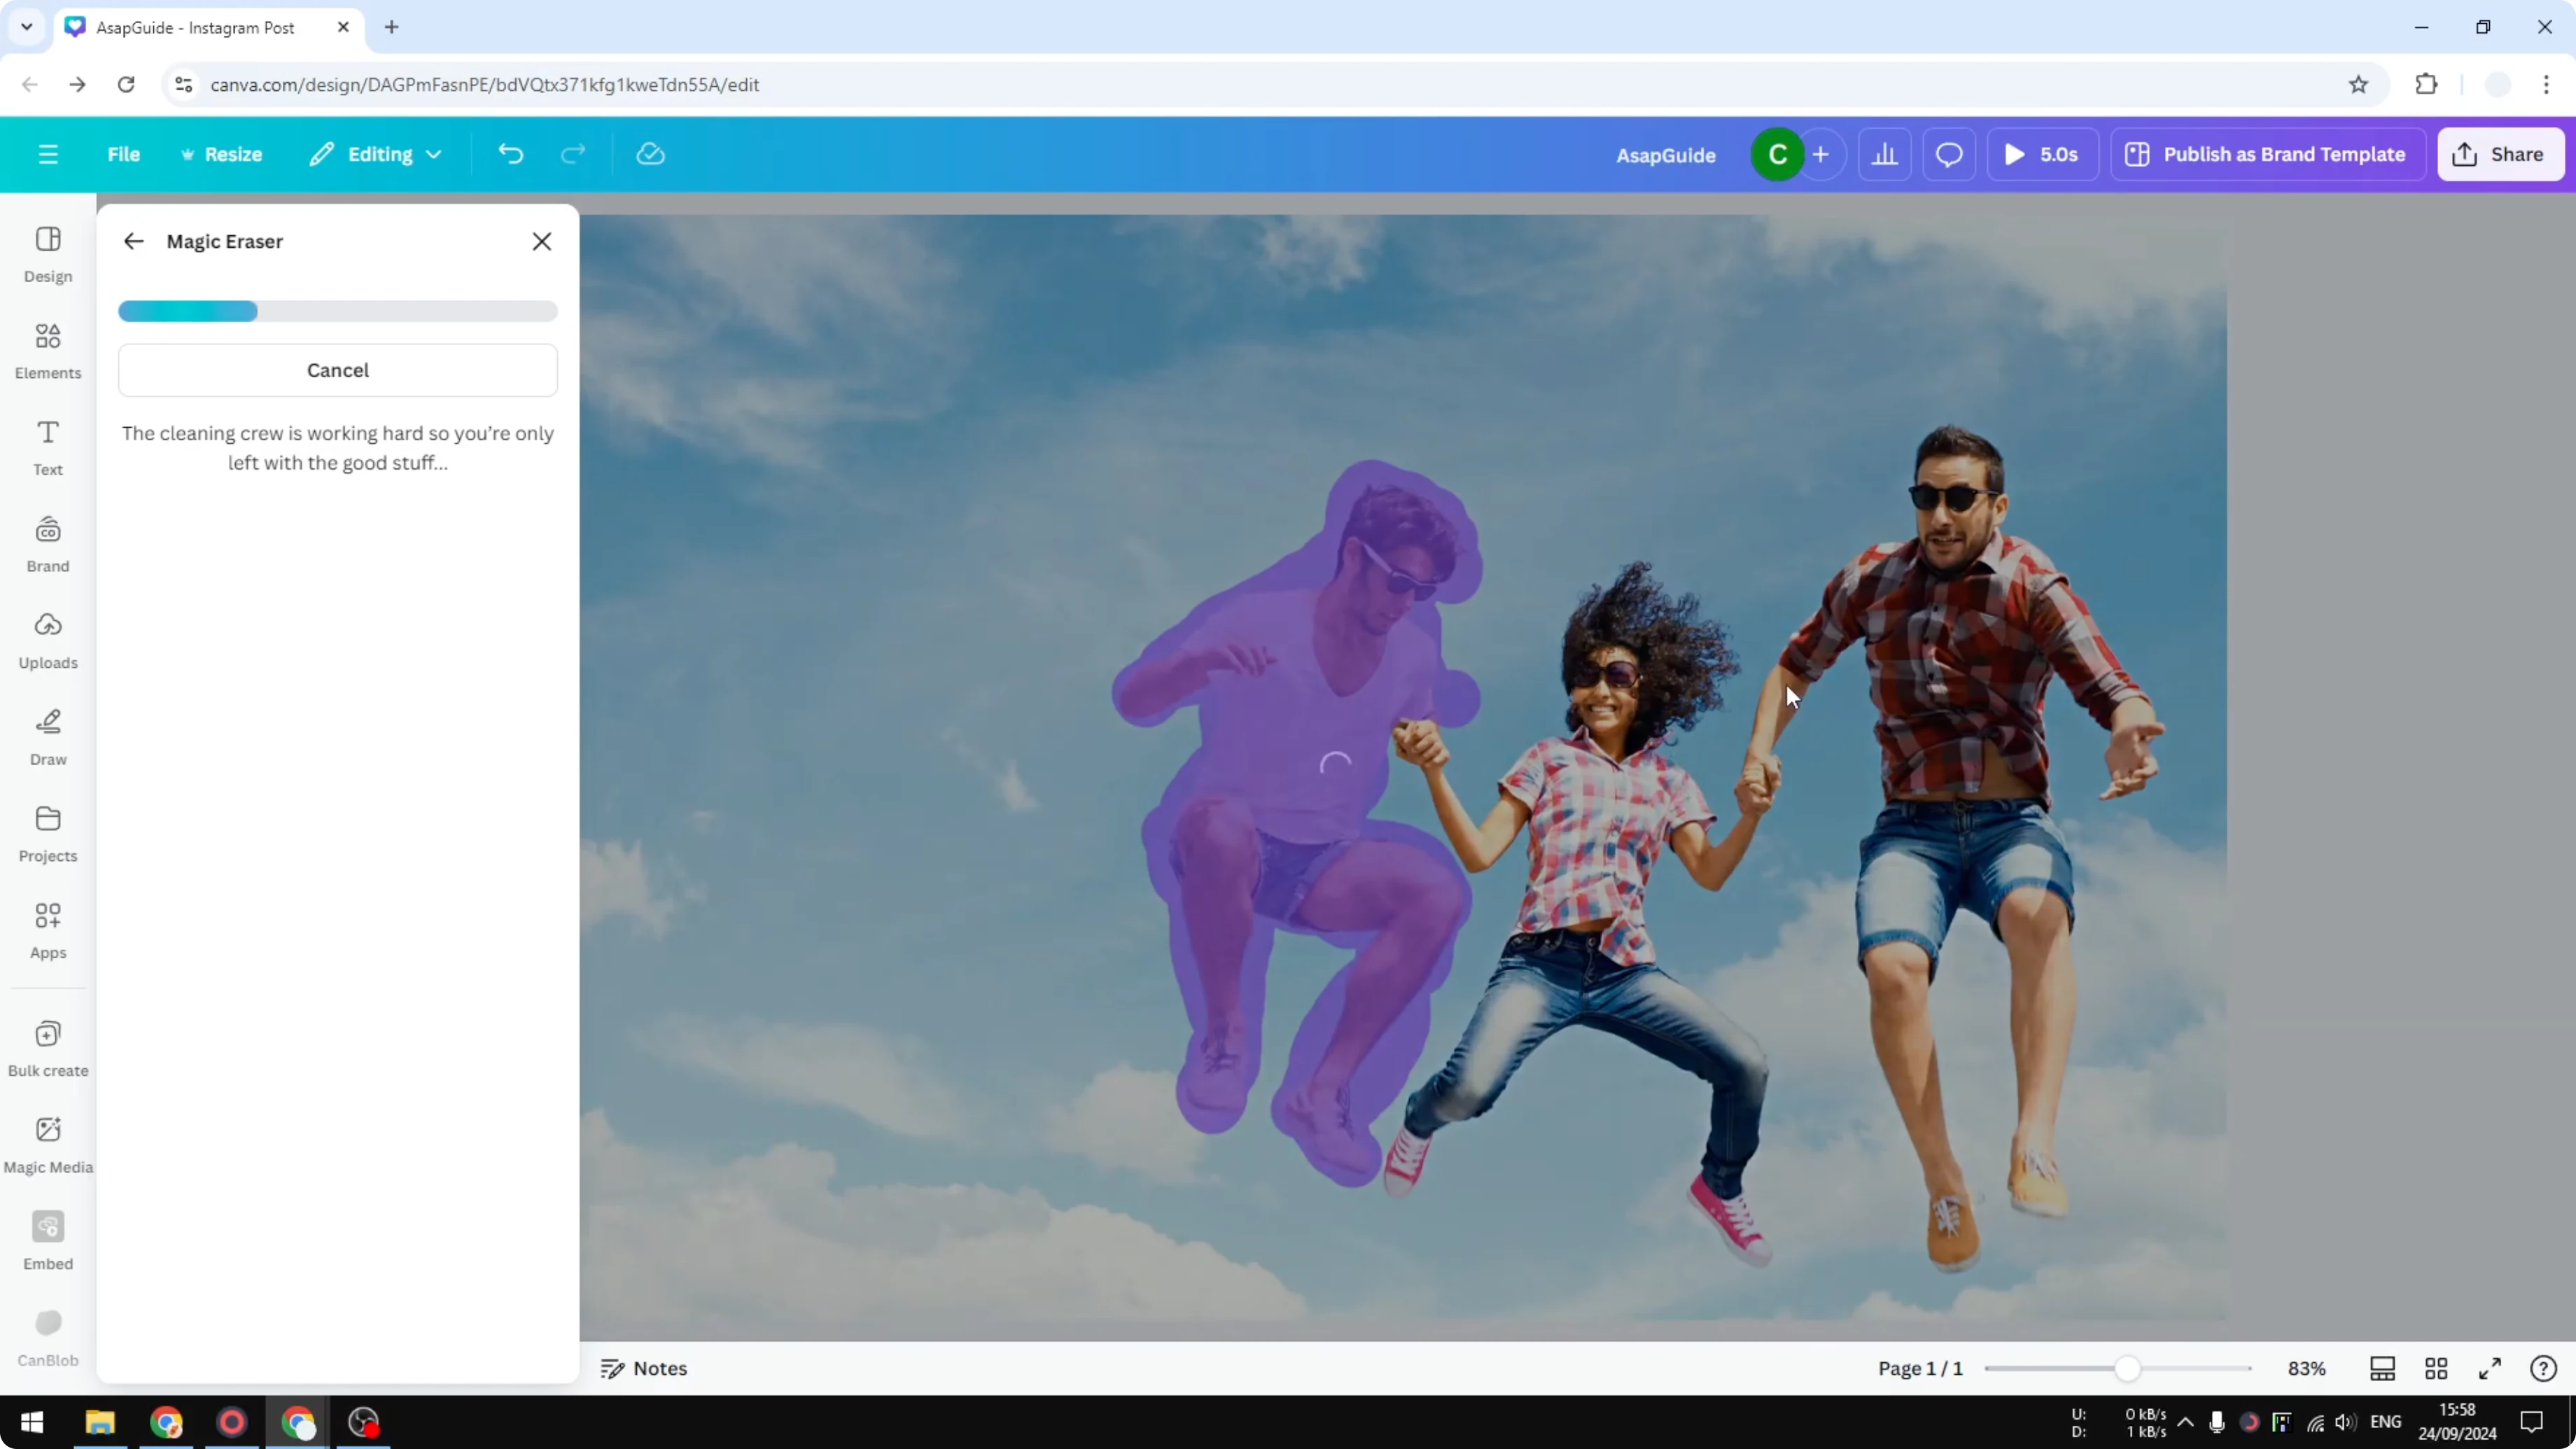
Task: Click the zoom slider handle
Action: pyautogui.click(x=2127, y=1368)
